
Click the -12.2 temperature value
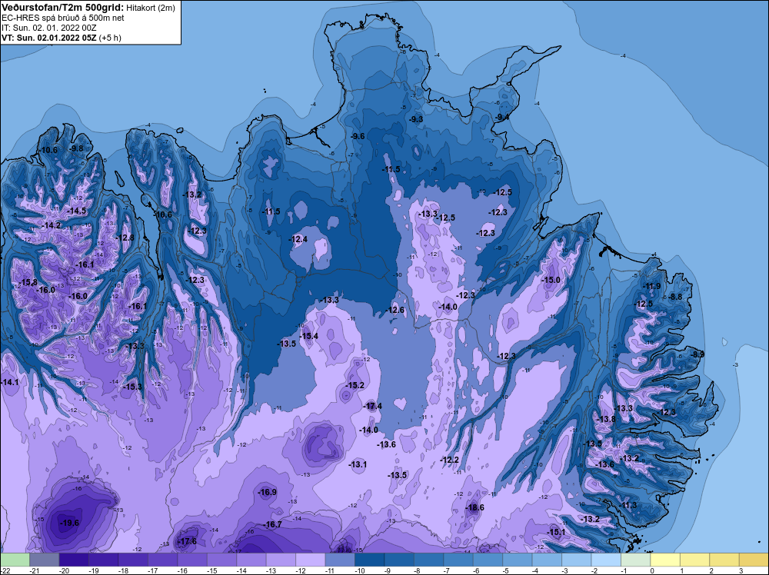[450, 460]
